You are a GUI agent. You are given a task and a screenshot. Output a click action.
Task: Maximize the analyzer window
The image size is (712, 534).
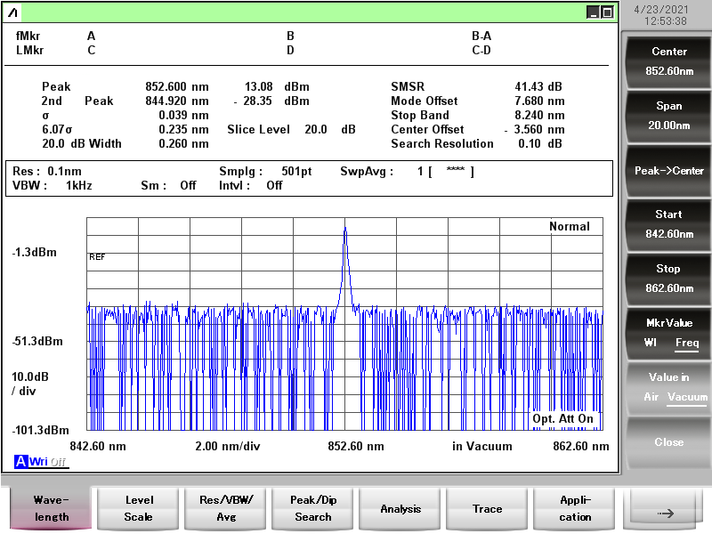pyautogui.click(x=607, y=12)
